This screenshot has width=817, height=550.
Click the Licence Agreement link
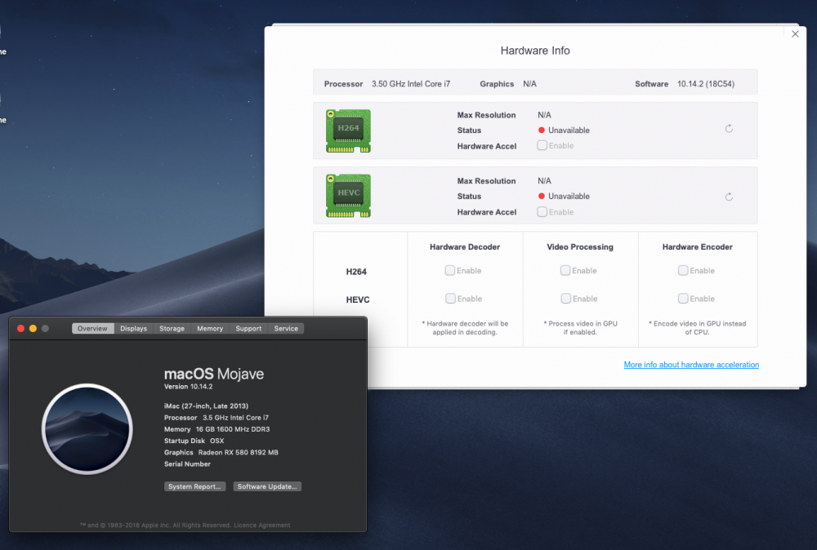coord(262,525)
